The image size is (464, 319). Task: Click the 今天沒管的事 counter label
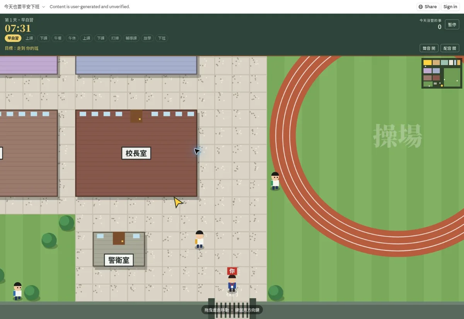pyautogui.click(x=430, y=21)
